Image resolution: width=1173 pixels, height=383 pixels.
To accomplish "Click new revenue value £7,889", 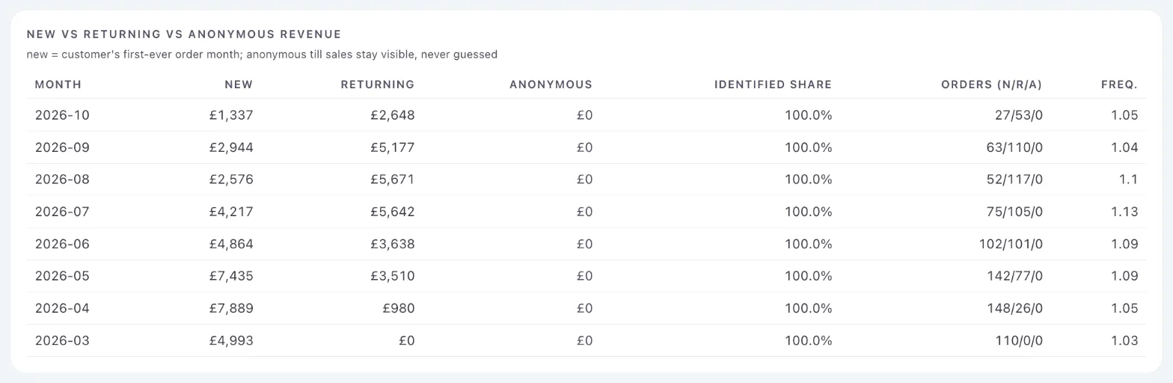I will click(x=231, y=308).
